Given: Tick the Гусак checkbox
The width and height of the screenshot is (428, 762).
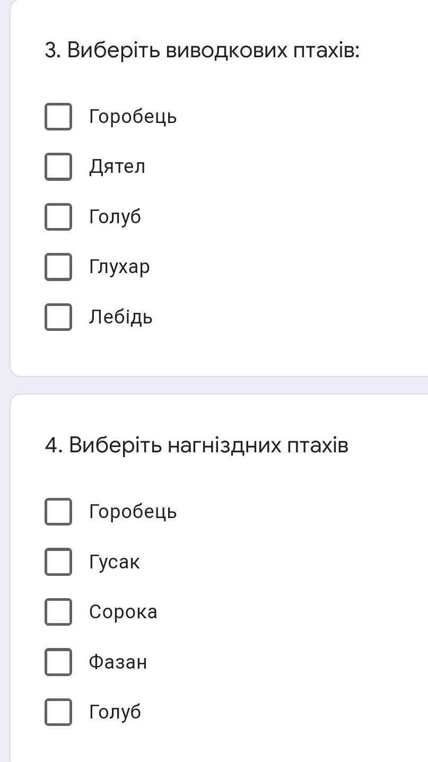Looking at the screenshot, I should click(58, 562).
